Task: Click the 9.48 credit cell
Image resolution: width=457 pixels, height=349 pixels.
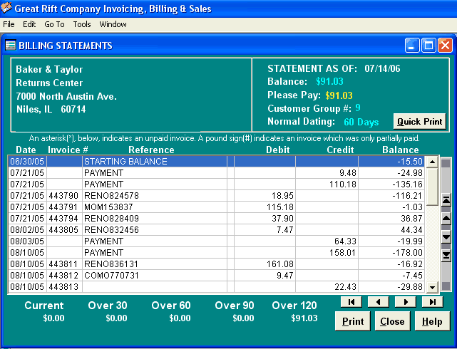Action: (x=327, y=173)
